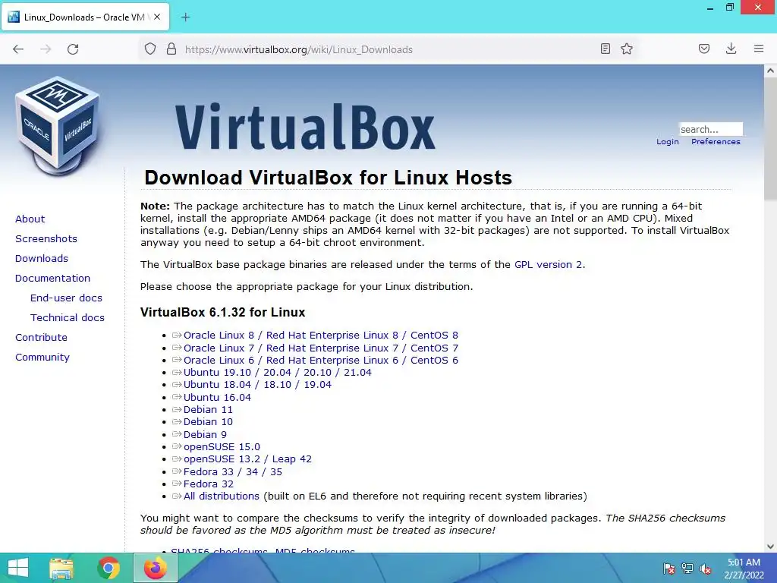Image resolution: width=777 pixels, height=583 pixels.
Task: Click the site search box
Action: tap(710, 129)
